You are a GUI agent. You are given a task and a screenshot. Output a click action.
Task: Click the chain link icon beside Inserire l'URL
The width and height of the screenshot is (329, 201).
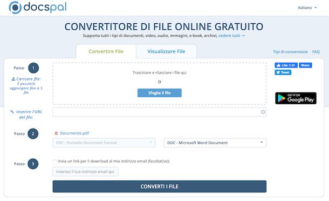click(x=12, y=112)
